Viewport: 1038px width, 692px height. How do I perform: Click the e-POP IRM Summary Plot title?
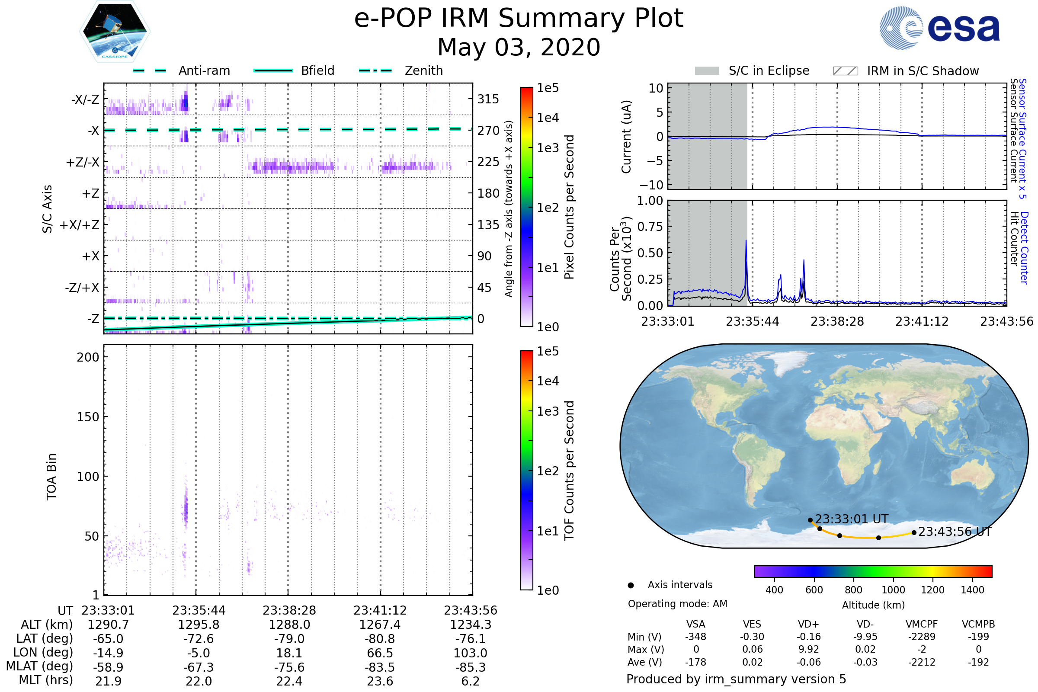(x=519, y=19)
